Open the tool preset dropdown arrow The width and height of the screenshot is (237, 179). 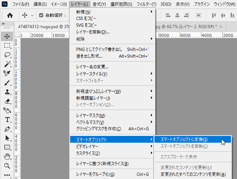pos(32,16)
